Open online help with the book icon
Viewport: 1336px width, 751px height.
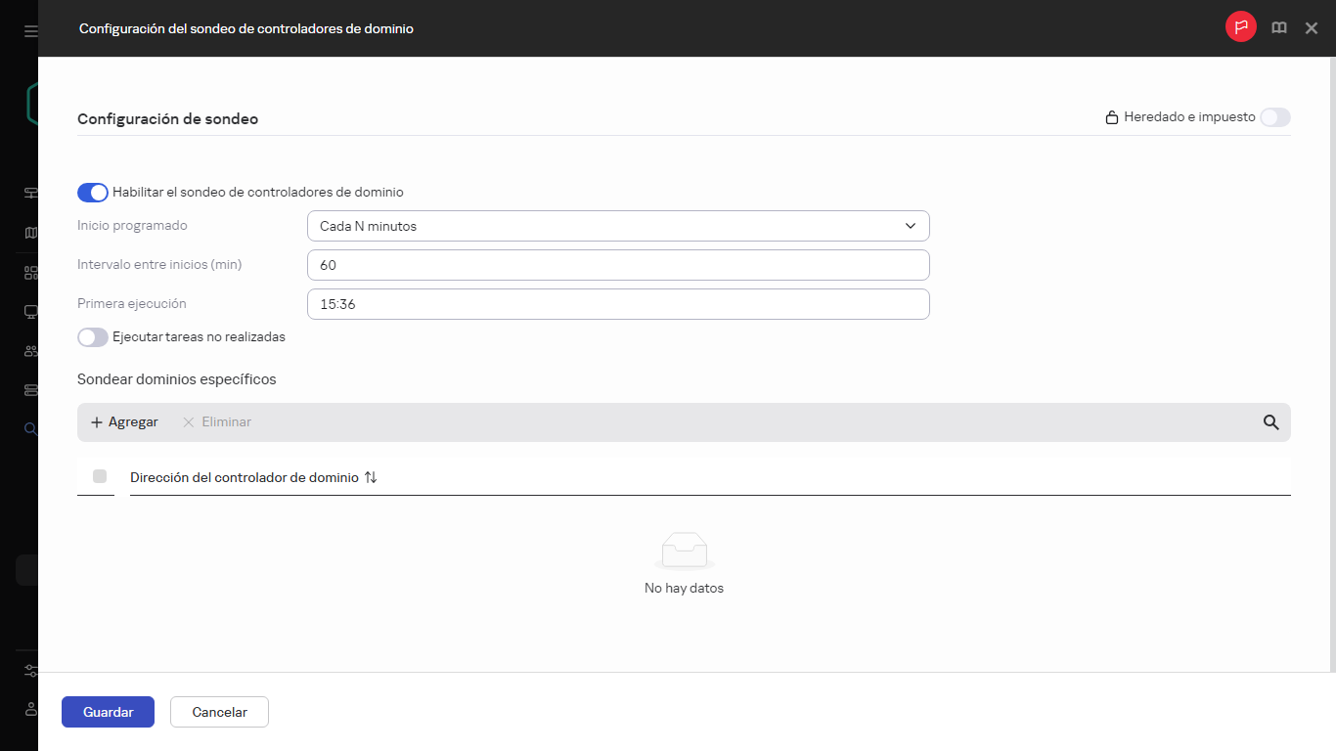click(x=1278, y=27)
